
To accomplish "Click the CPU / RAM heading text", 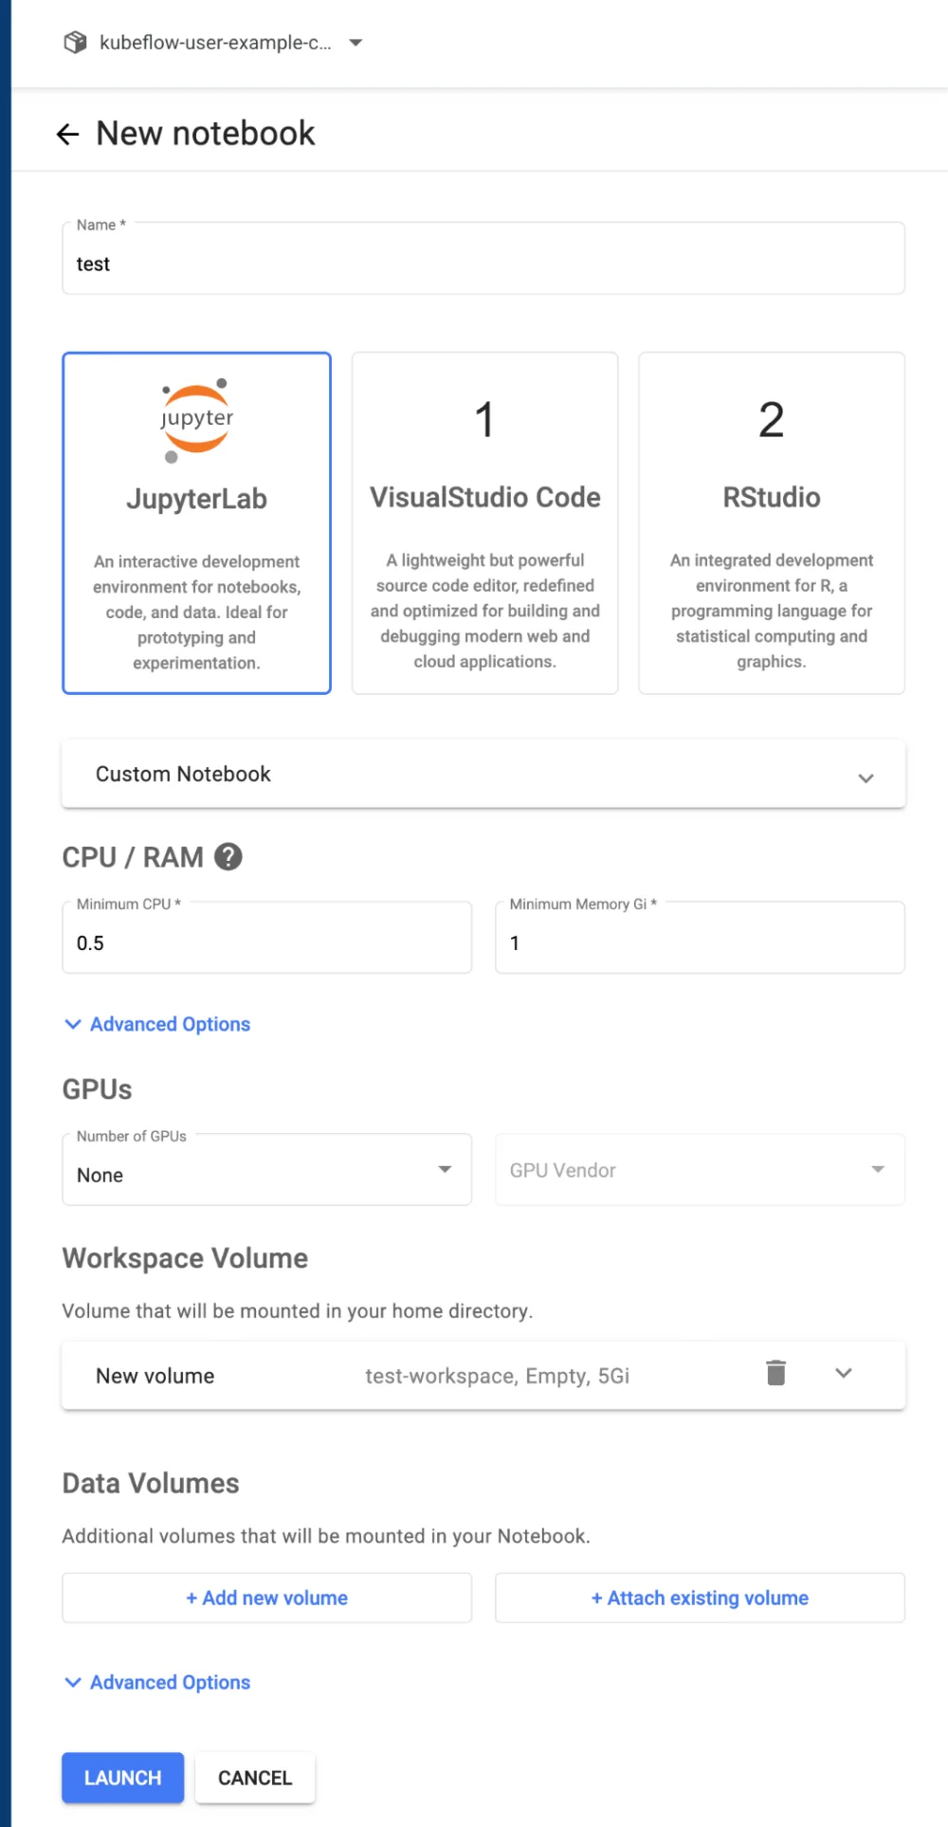I will click(x=133, y=857).
